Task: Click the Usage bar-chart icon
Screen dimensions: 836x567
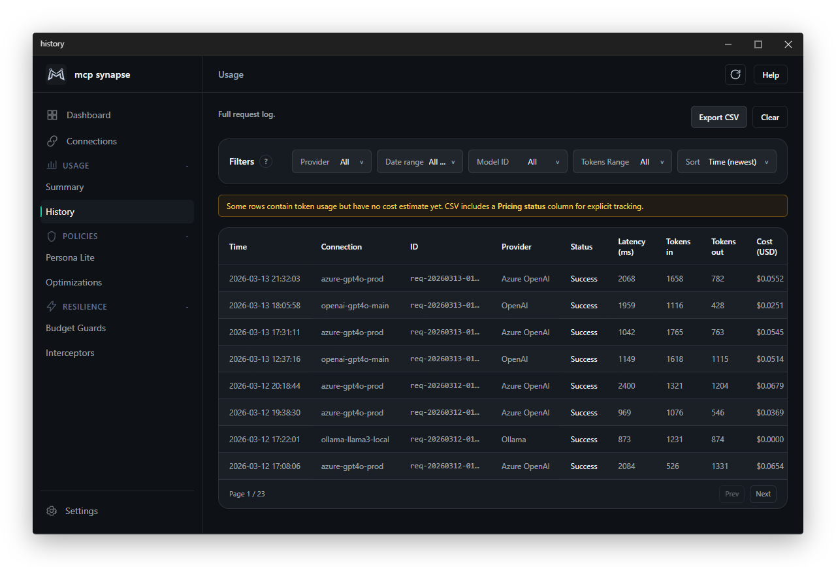Action: coord(52,165)
